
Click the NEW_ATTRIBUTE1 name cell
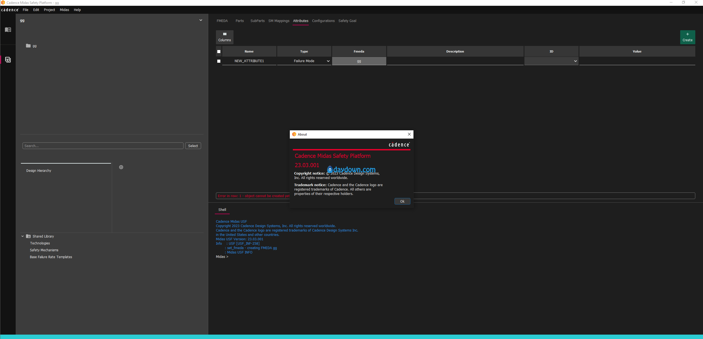(249, 61)
